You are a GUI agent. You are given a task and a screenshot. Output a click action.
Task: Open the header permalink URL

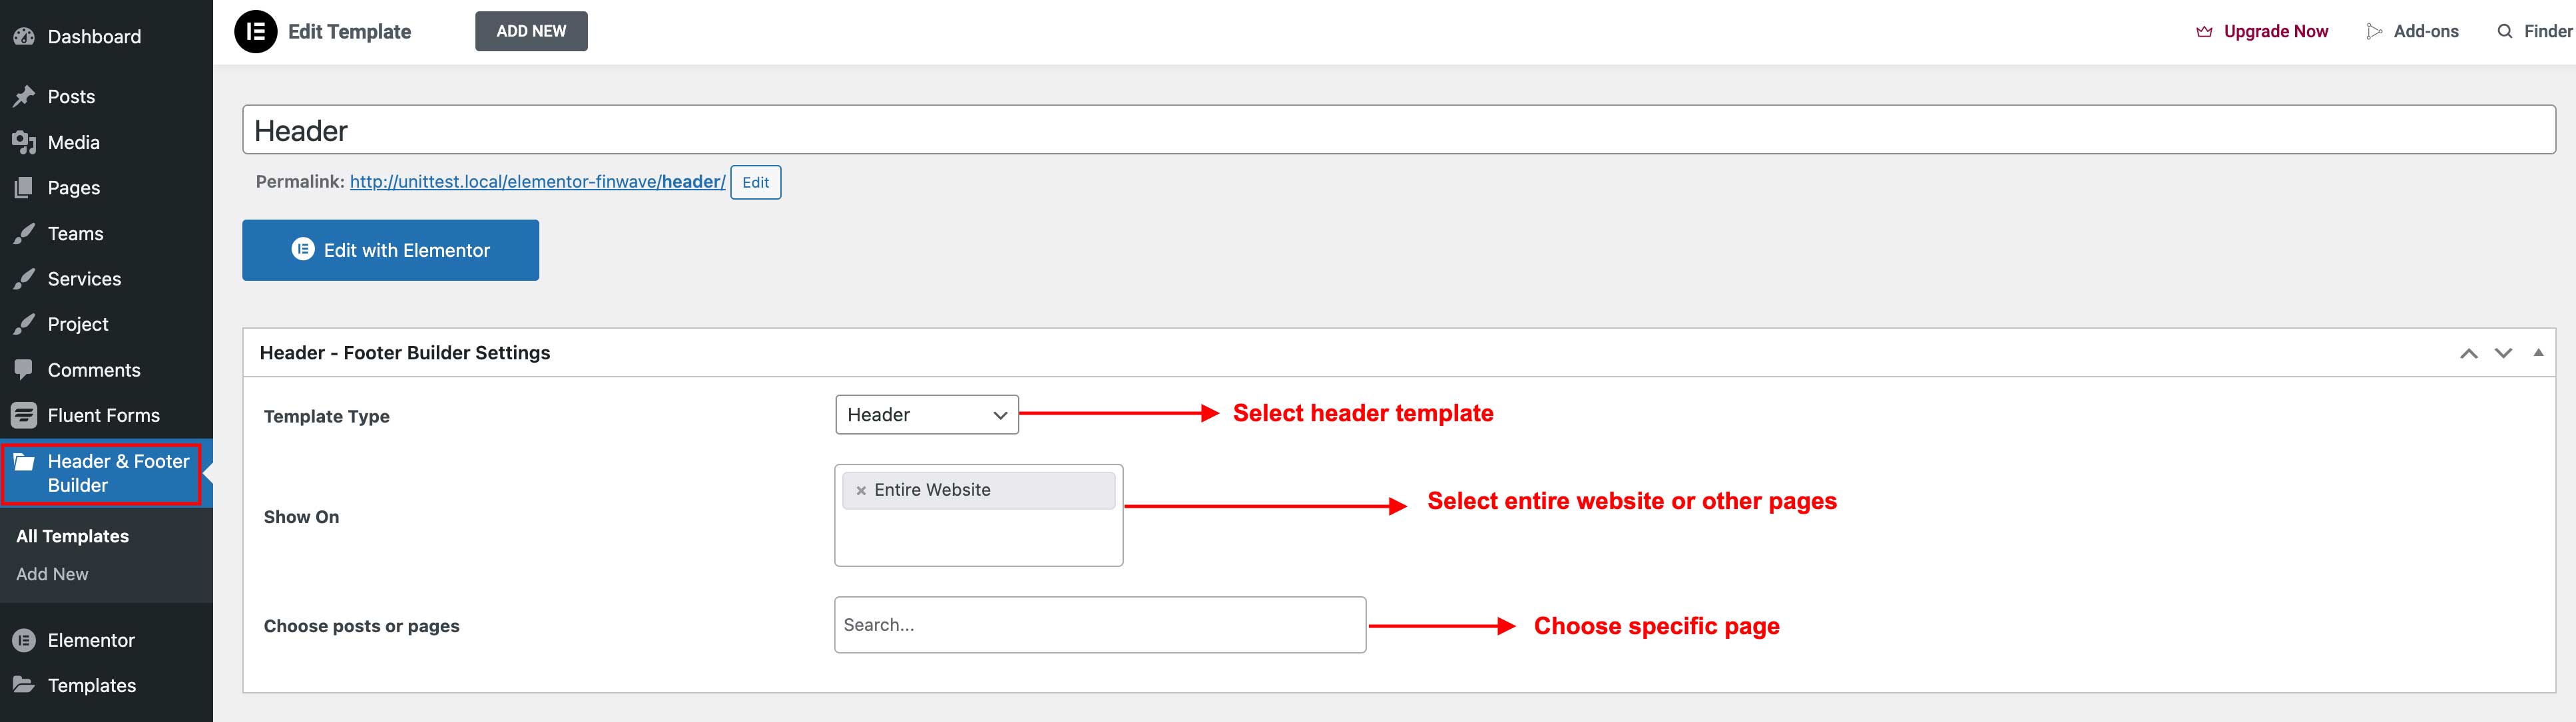(538, 182)
